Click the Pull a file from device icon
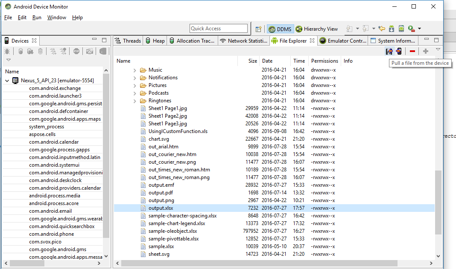 389,52
